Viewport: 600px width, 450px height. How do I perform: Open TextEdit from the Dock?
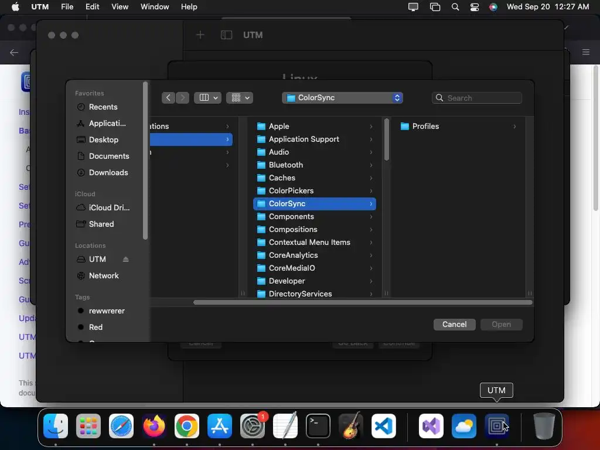(x=285, y=426)
